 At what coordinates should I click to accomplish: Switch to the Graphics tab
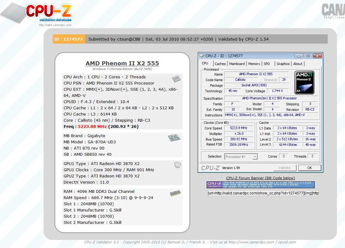point(283,64)
